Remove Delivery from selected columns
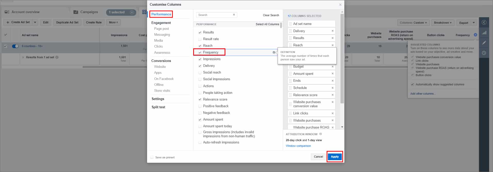Image resolution: width=493 pixels, height=172 pixels. pyautogui.click(x=333, y=31)
